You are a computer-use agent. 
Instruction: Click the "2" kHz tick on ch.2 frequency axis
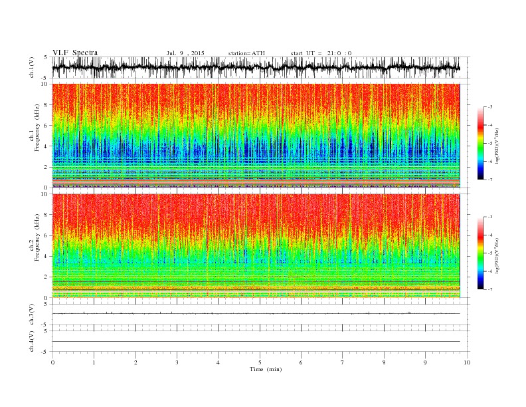[x=46, y=277]
